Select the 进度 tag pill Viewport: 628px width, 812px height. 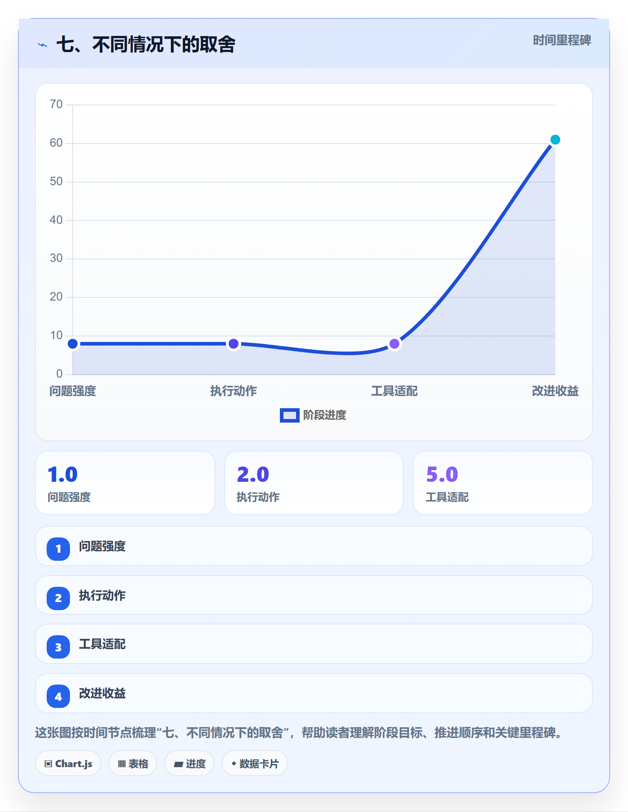(x=189, y=763)
